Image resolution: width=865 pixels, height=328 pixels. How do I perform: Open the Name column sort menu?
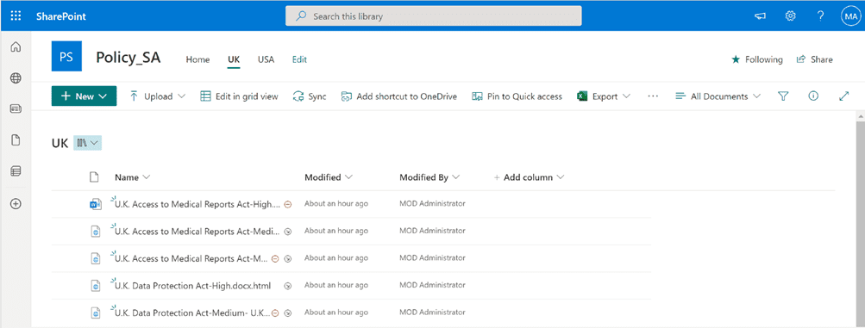coord(133,177)
